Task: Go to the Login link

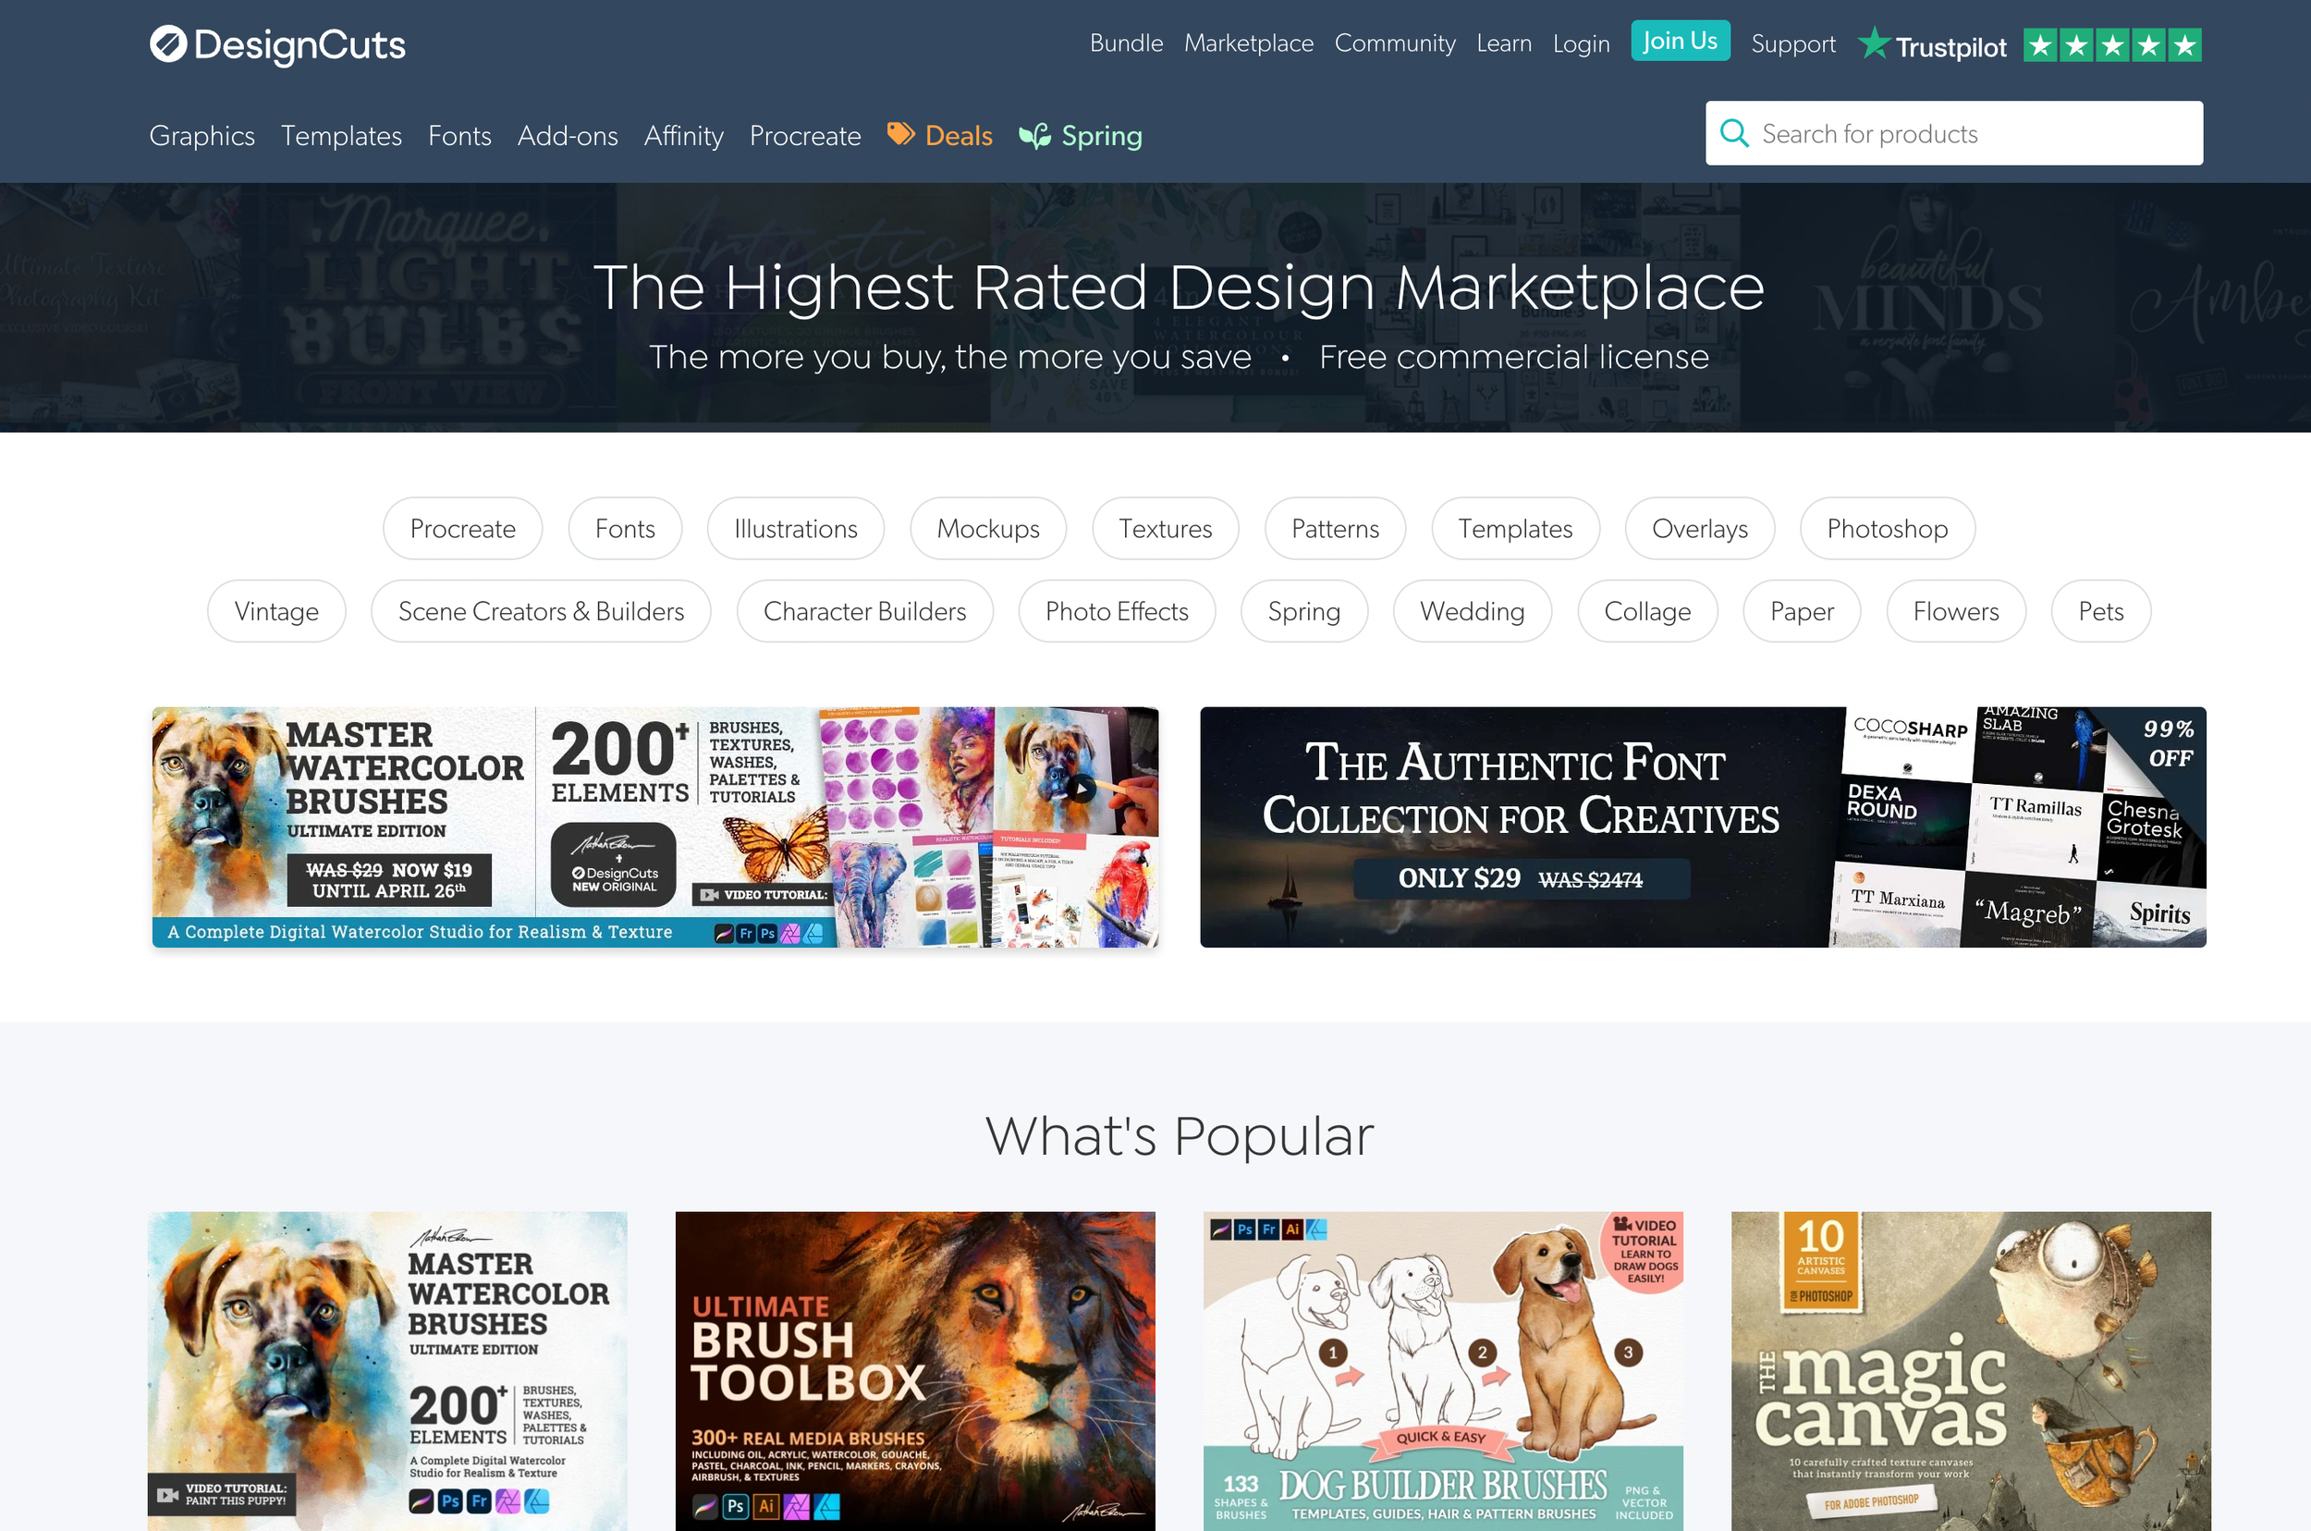Action: pos(1580,44)
